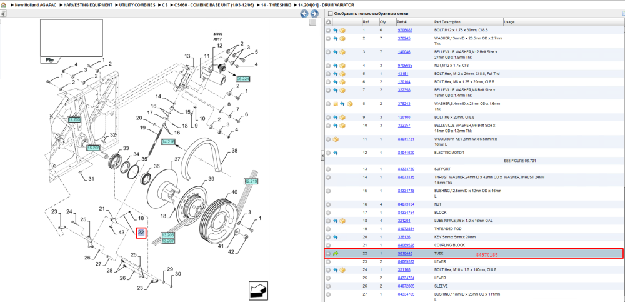Open UTILITY COMBINES breadcrumb
This screenshot has width=625, height=302.
(136, 4)
